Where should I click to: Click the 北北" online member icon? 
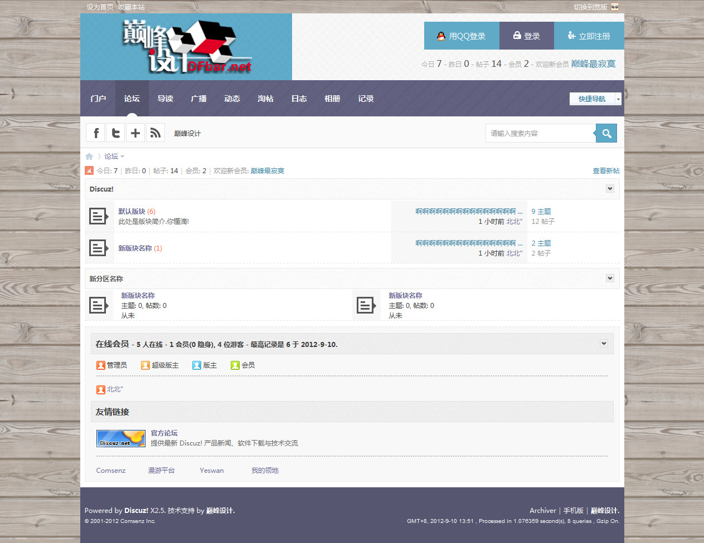[101, 390]
